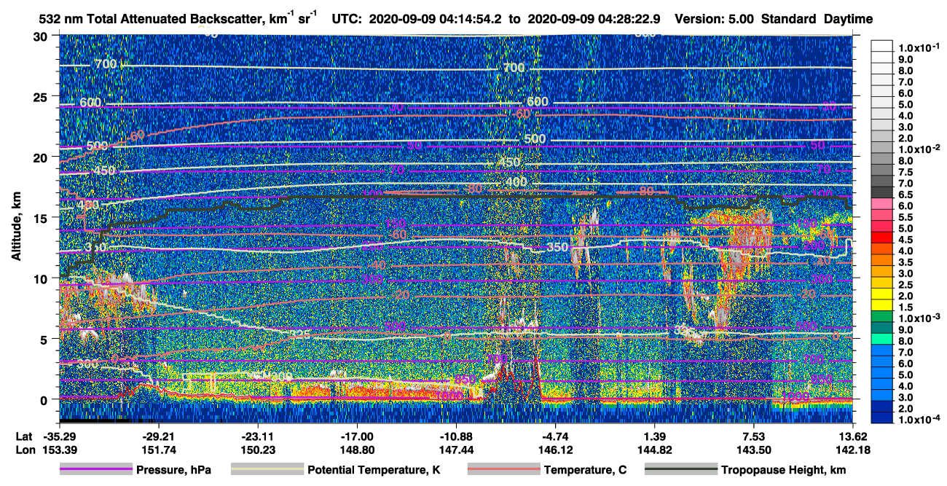The height and width of the screenshot is (486, 947).
Task: Click the latitude value -35.29
Action: click(59, 436)
